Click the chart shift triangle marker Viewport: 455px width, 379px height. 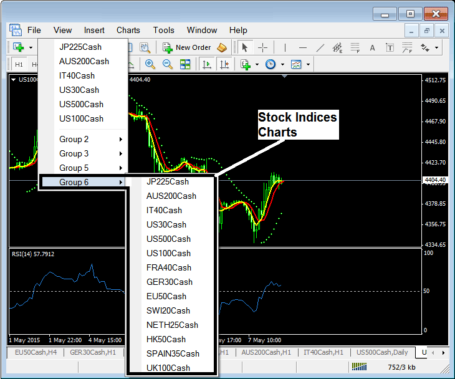click(285, 76)
